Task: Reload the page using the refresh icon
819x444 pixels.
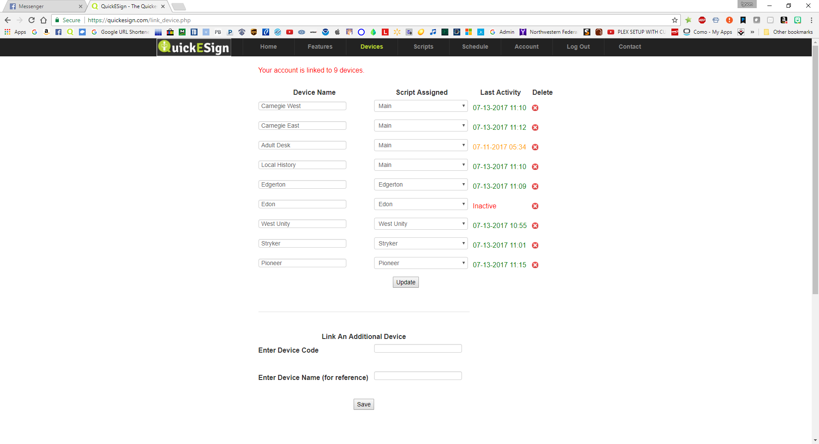Action: coord(32,20)
